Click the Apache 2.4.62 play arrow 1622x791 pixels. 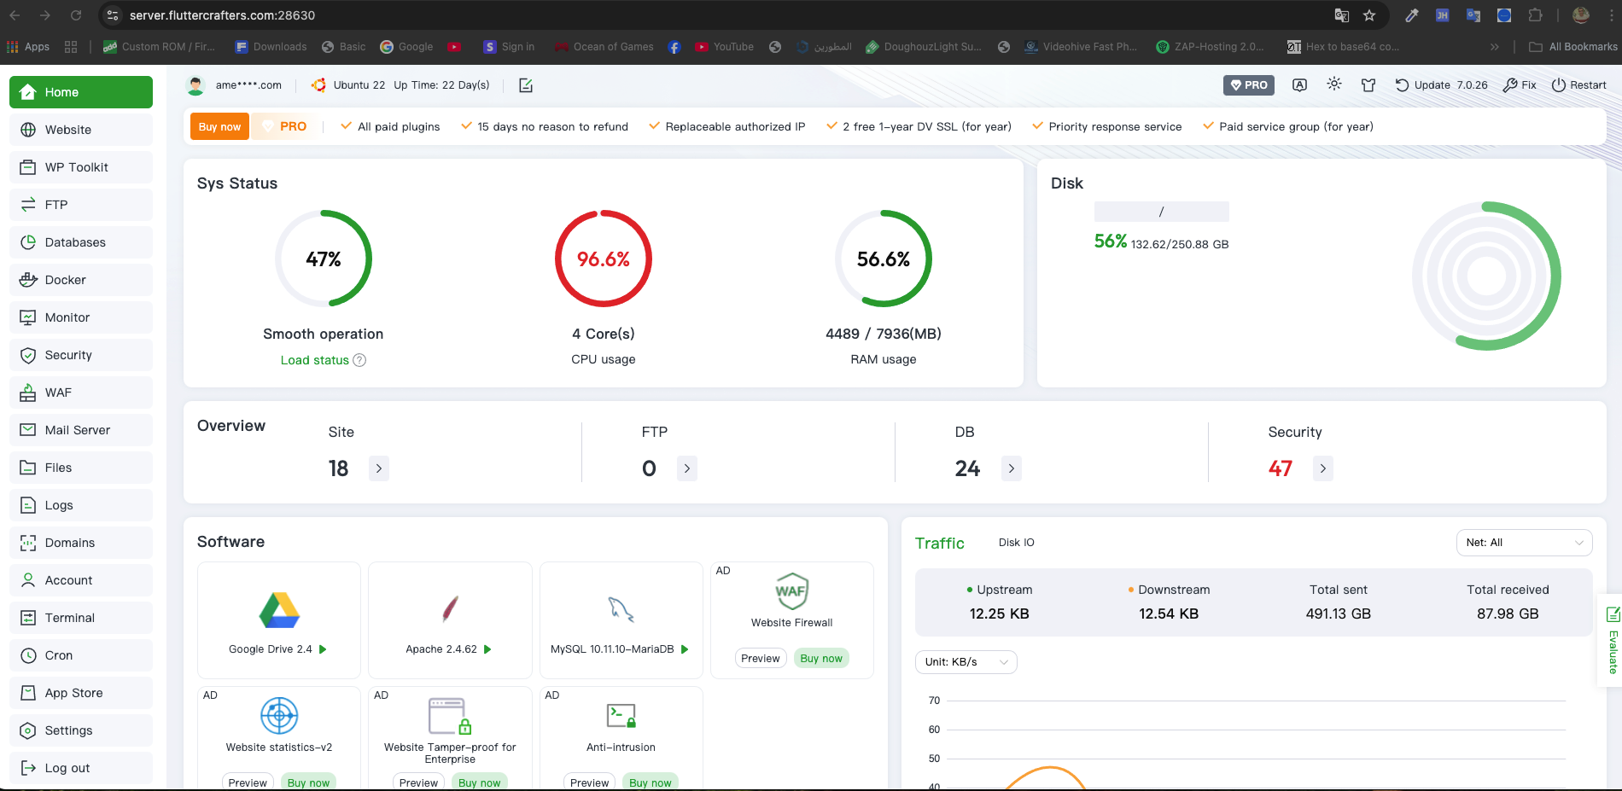(x=487, y=649)
